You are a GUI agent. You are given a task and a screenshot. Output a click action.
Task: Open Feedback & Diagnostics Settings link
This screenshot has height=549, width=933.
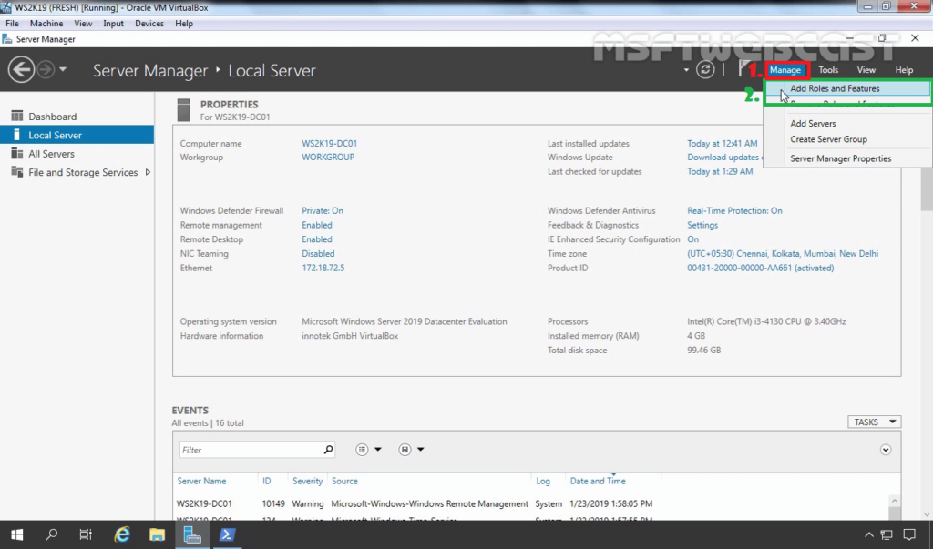[702, 225]
